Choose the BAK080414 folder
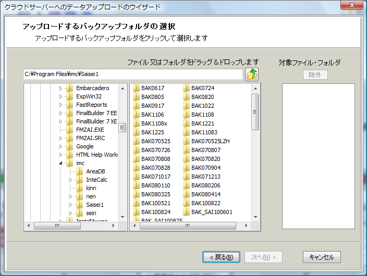Screen dimensions: 367x276 point(205,194)
